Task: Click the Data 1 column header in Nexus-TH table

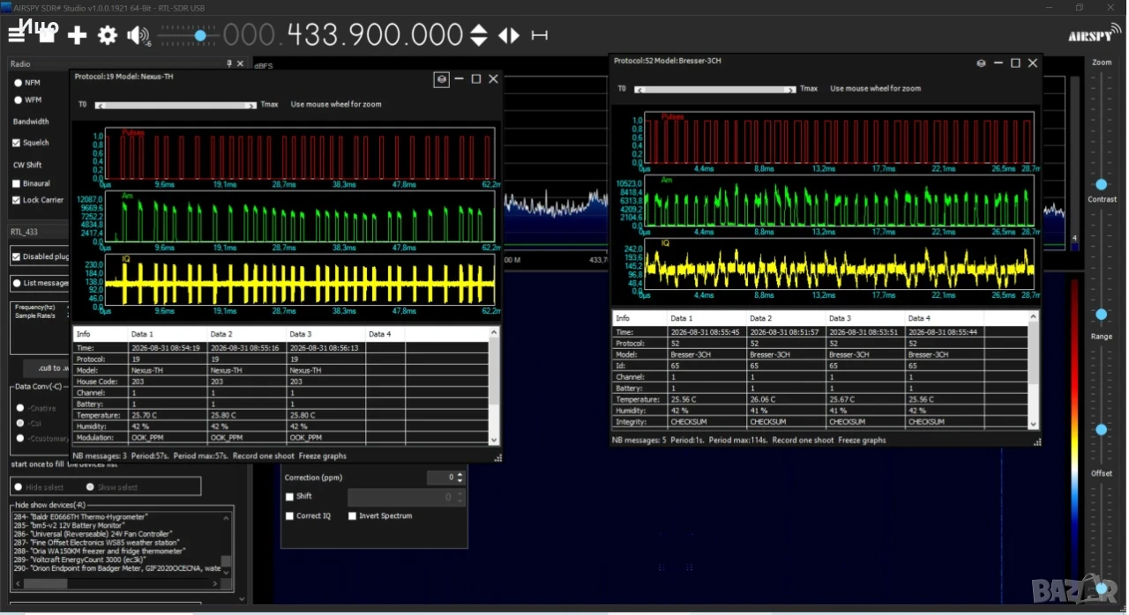Action: [x=167, y=335]
